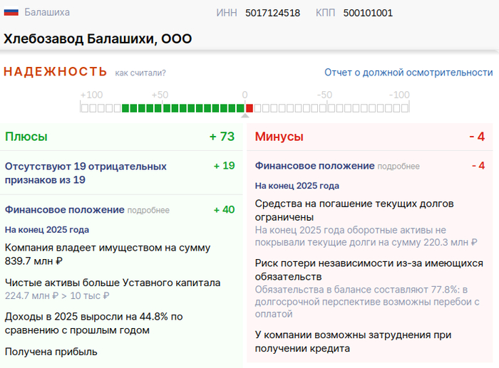Click the 'Минусы' header
The image size is (499, 368).
point(279,137)
